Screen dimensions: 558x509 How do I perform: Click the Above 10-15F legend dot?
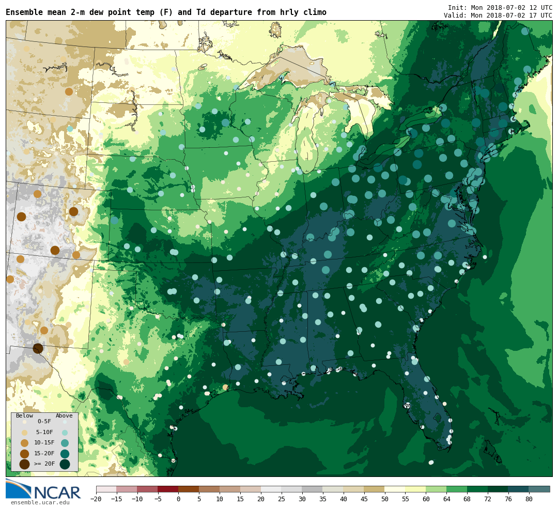click(x=65, y=443)
